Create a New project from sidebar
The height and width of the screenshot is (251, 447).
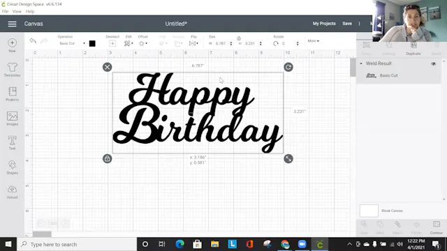12,45
